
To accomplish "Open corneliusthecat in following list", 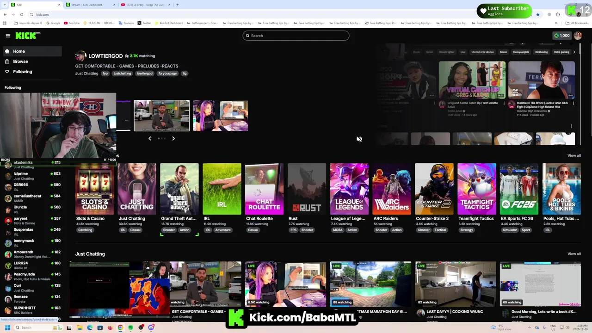I will 32,198.
